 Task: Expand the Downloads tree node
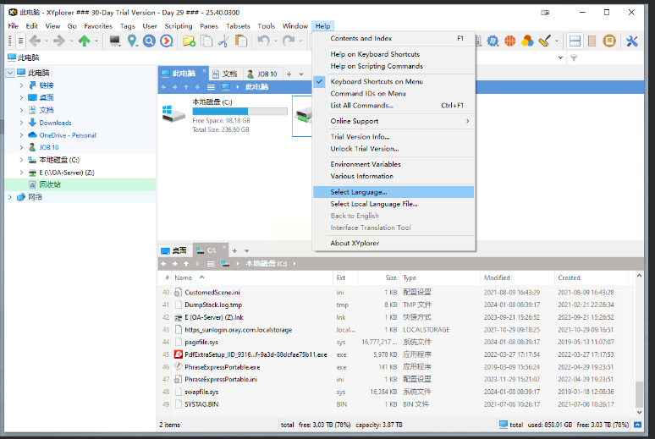(x=21, y=123)
